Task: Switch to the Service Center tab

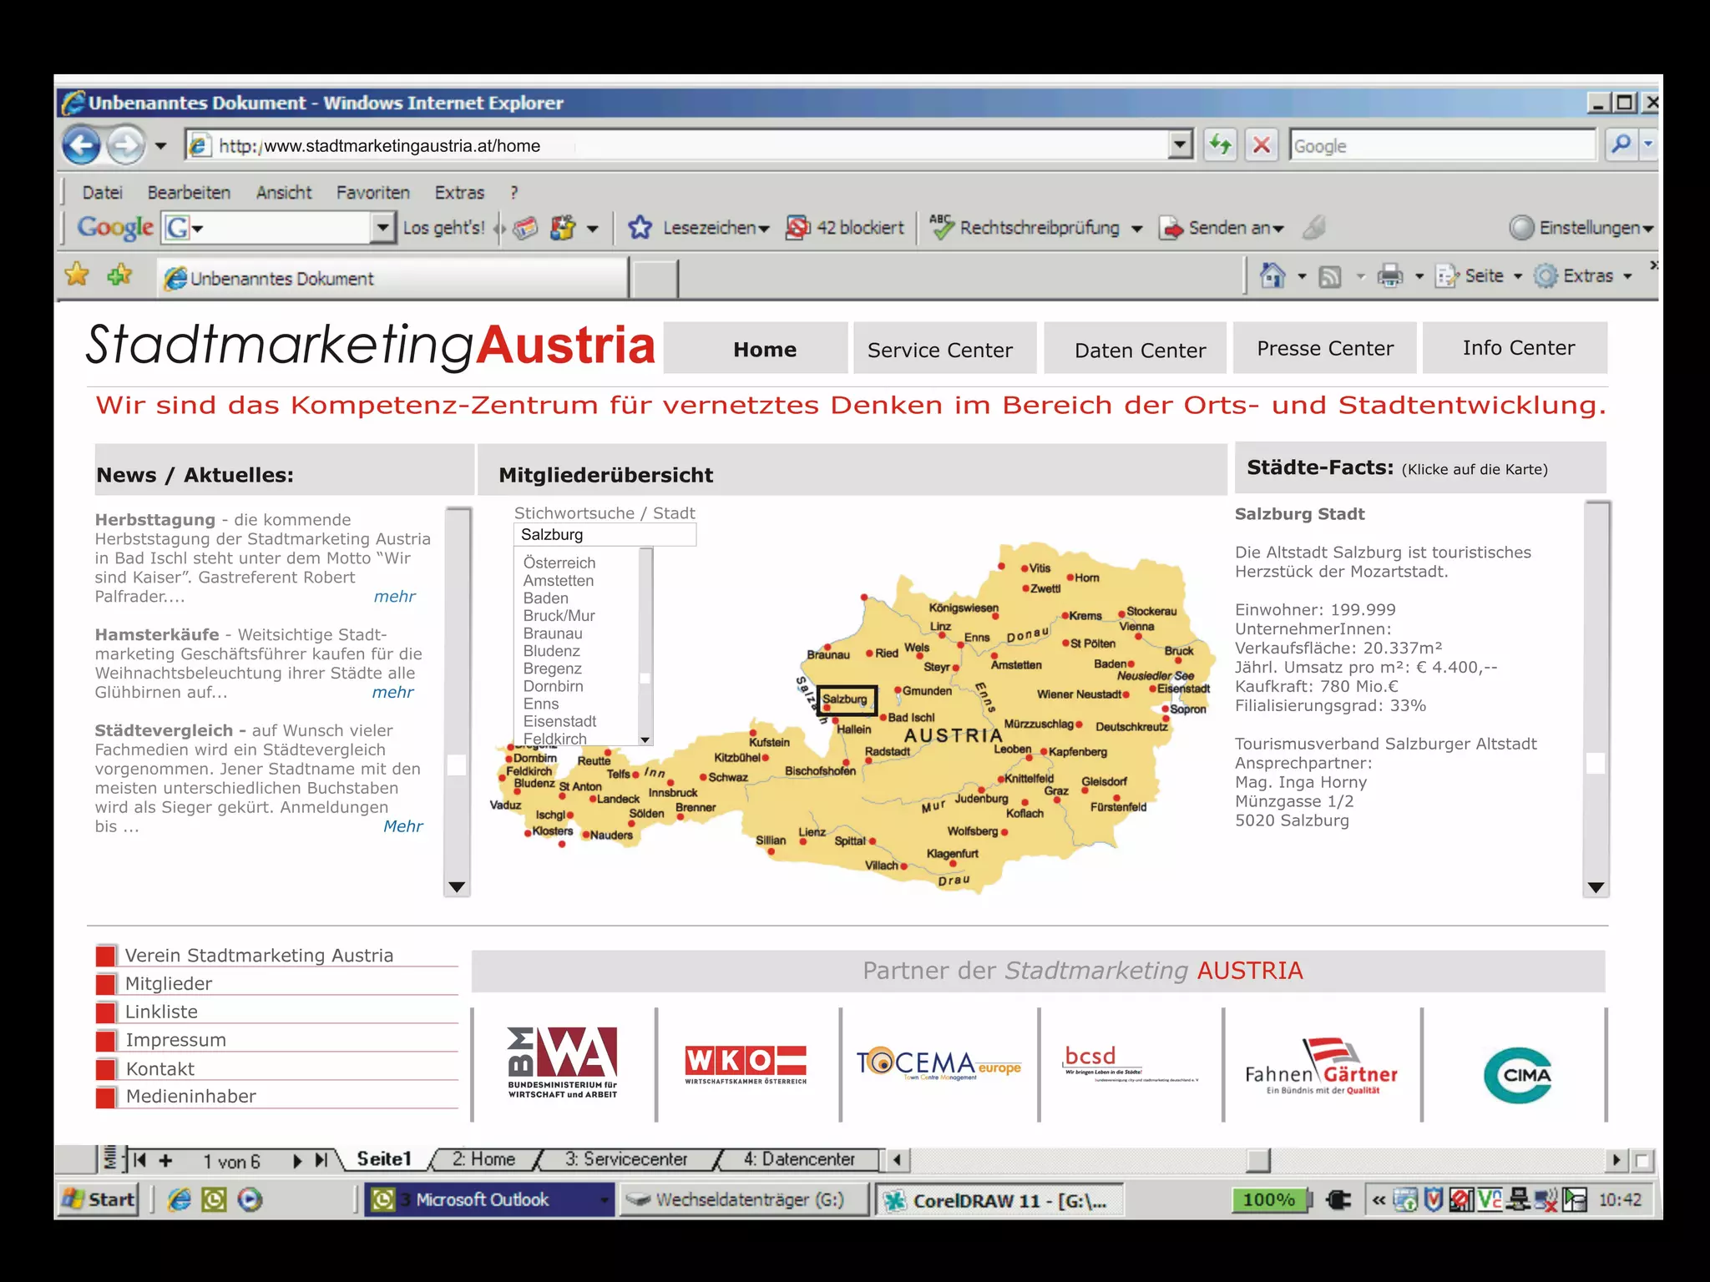Action: tap(939, 350)
